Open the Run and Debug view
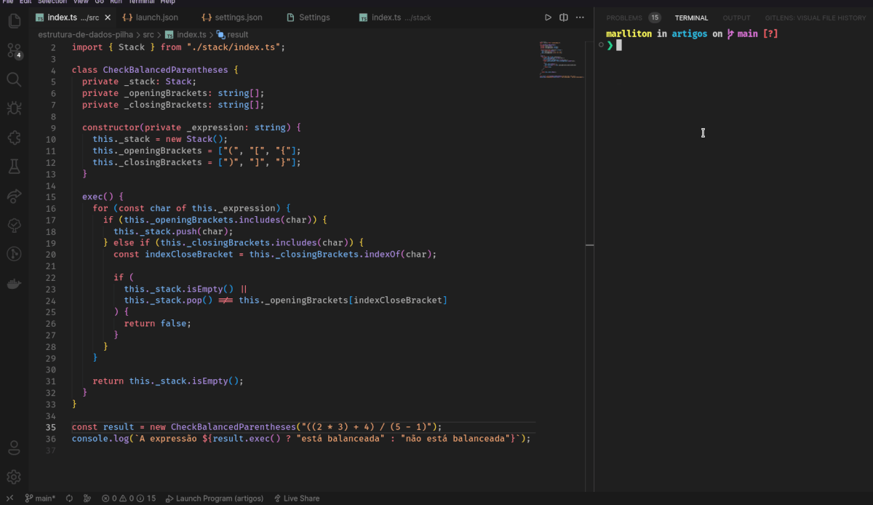Image resolution: width=873 pixels, height=505 pixels. (x=14, y=108)
